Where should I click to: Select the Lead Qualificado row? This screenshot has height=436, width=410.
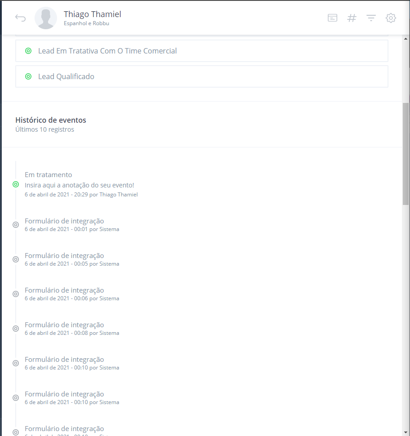[x=202, y=76]
